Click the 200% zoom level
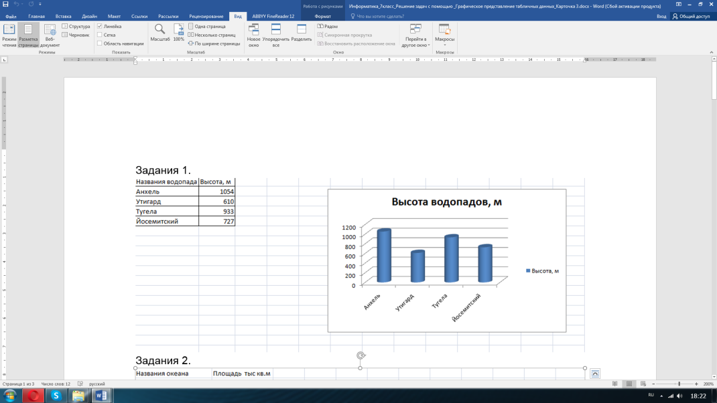Screen dimensions: 717x403 coord(708,384)
